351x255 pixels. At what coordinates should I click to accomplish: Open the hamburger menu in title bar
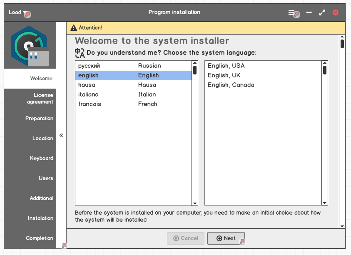click(291, 13)
